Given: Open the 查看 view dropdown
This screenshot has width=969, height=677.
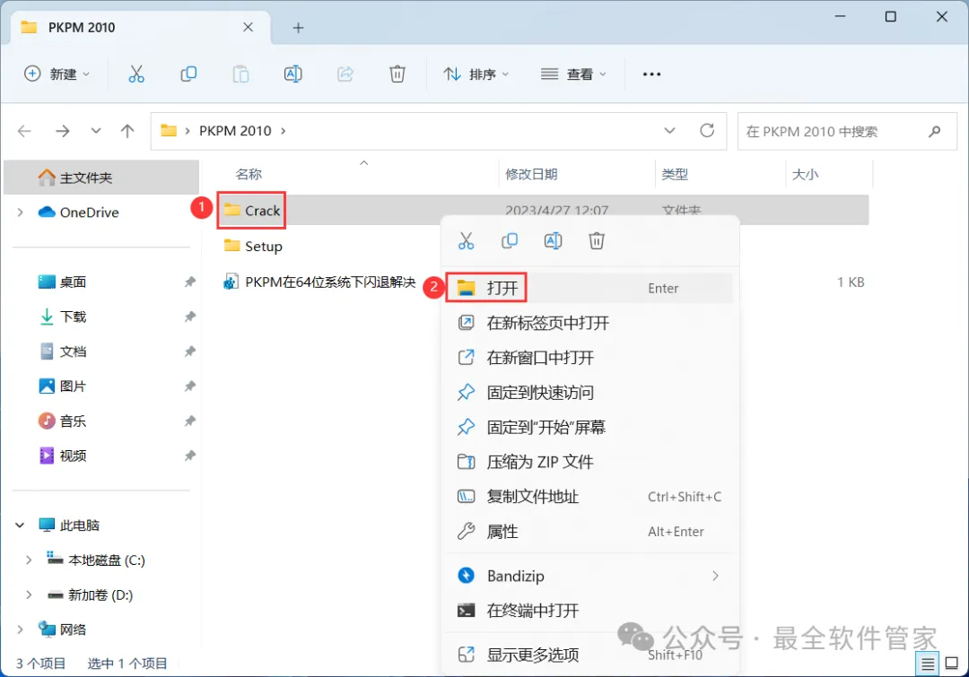Looking at the screenshot, I should pyautogui.click(x=573, y=74).
